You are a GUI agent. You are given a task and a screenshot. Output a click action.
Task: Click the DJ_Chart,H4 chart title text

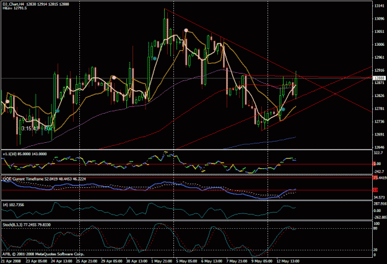[x=14, y=4]
